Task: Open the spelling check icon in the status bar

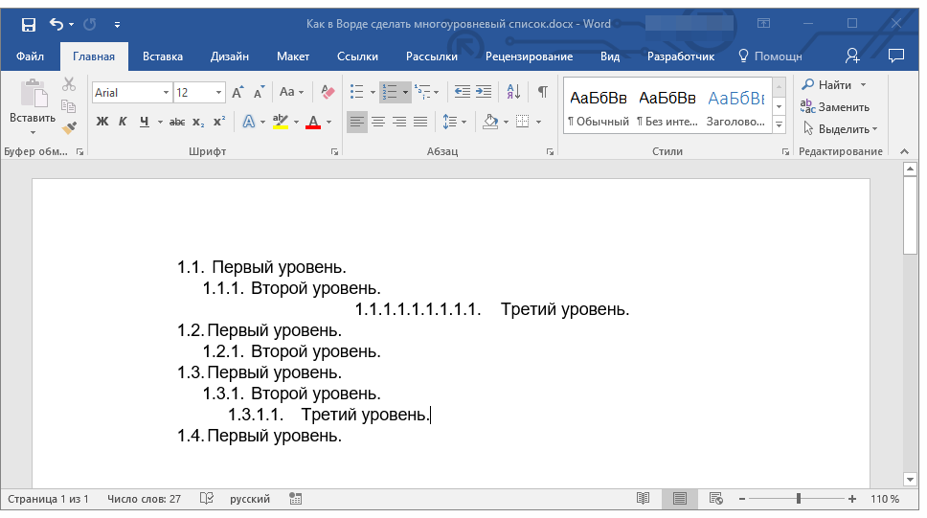Action: [206, 499]
